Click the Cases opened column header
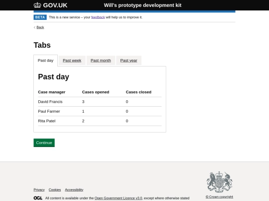 (96, 92)
